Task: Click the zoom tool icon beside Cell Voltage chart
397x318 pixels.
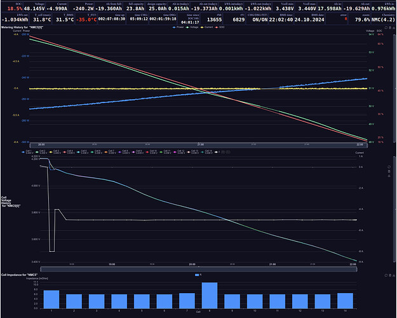Action: 389,163
